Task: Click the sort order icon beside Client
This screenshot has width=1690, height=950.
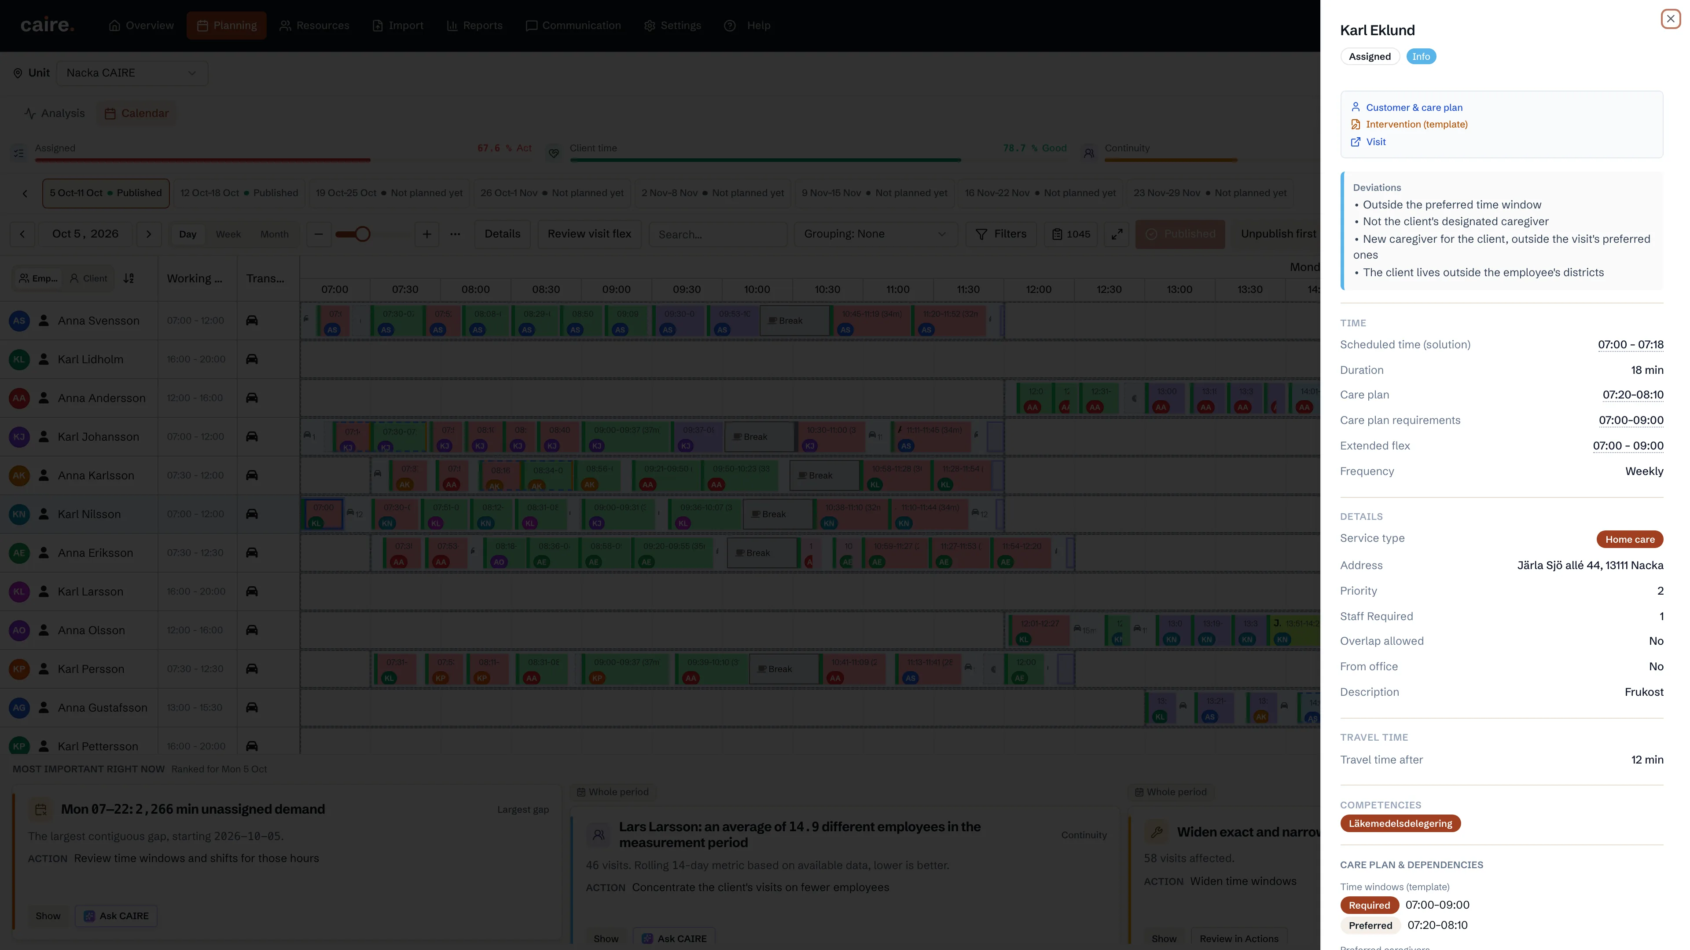Action: 129,279
